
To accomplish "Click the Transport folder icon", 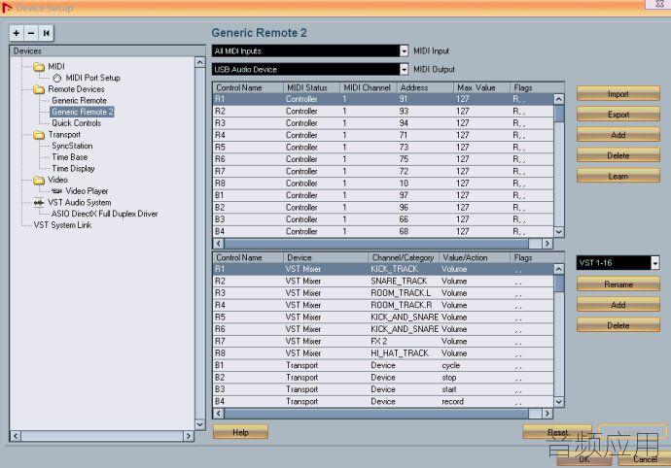I will [x=39, y=135].
